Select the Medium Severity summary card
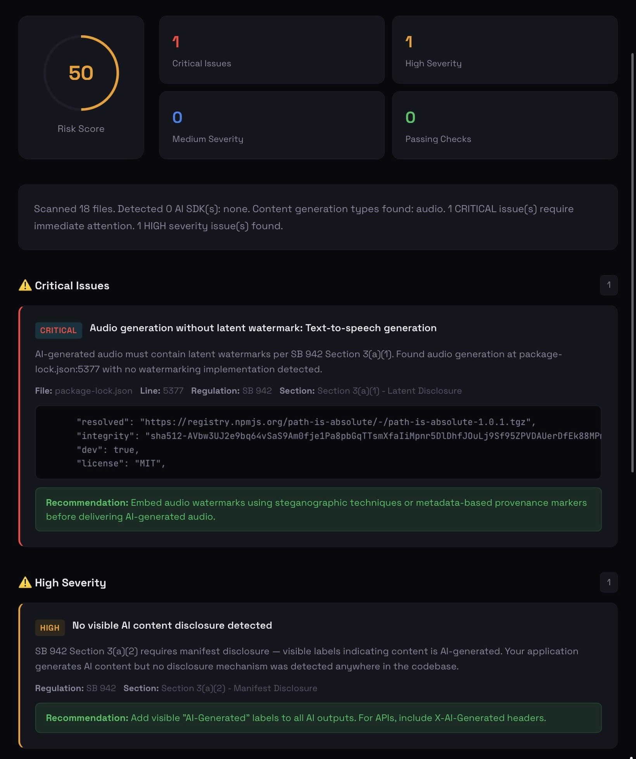The width and height of the screenshot is (636, 759). point(271,125)
